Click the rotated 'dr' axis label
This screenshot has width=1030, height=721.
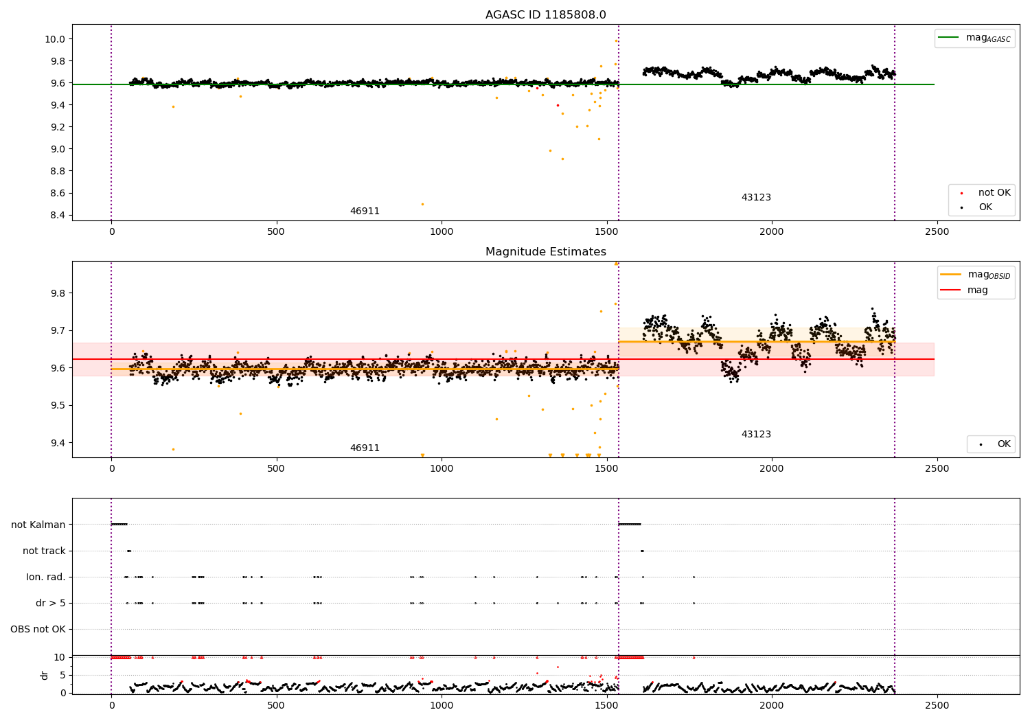pos(45,675)
